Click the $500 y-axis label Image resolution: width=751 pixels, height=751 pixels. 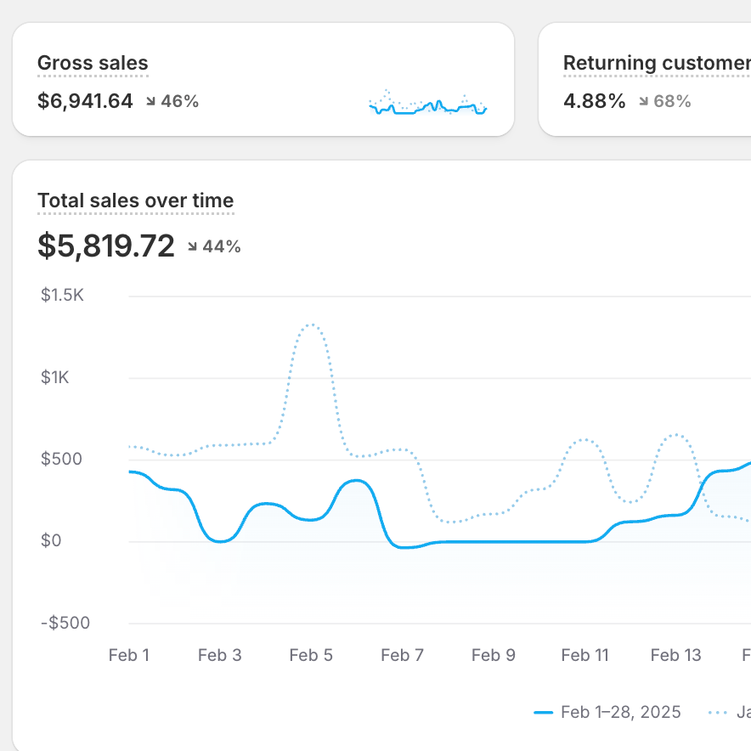[x=61, y=459]
